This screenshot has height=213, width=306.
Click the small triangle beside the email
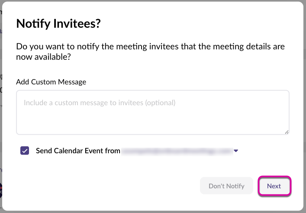(x=236, y=151)
